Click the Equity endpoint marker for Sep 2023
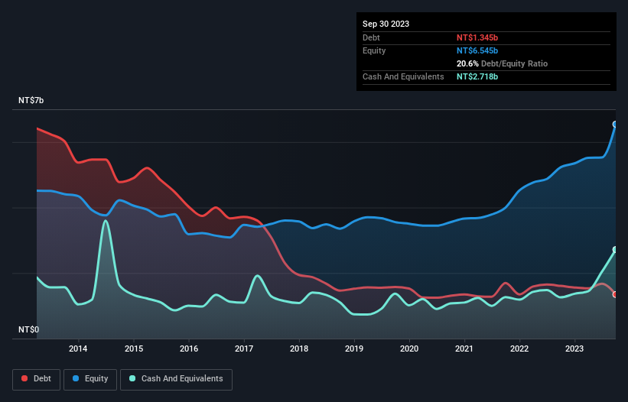The image size is (628, 402). tap(615, 125)
